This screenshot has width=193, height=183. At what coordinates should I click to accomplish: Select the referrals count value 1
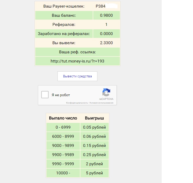pyautogui.click(x=106, y=25)
